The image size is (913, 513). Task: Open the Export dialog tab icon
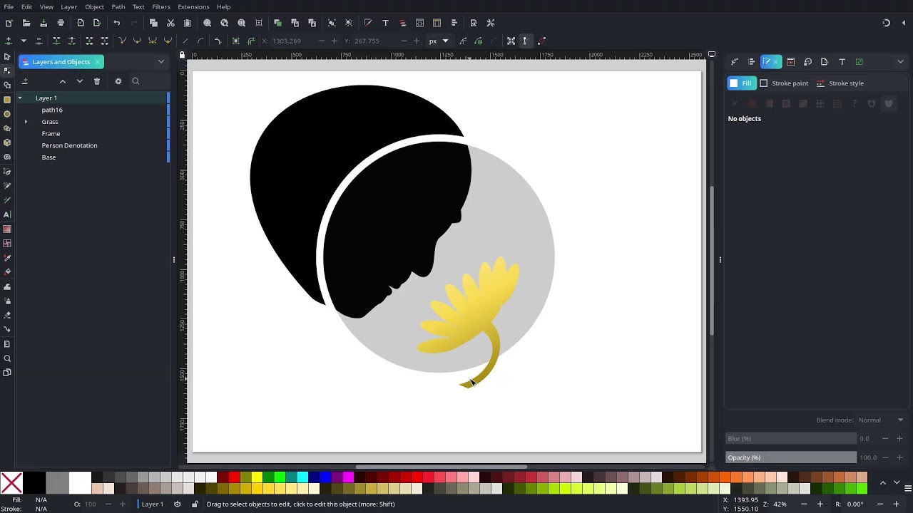point(824,62)
